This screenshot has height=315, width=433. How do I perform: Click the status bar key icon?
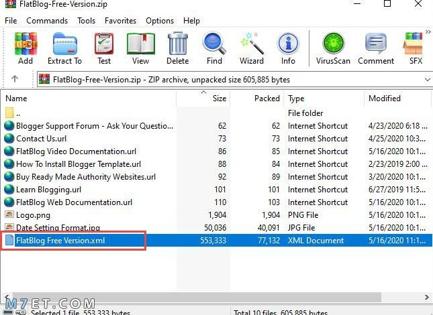(21, 312)
